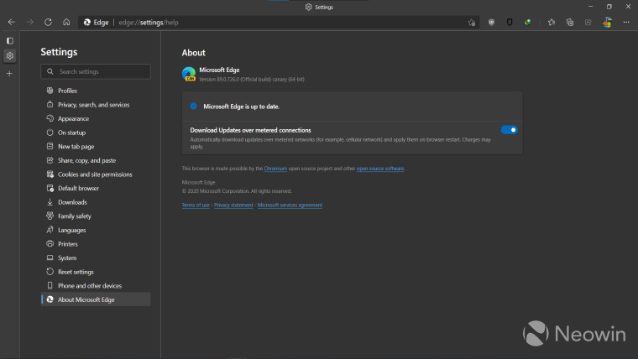Viewport: 638px width, 359px height.
Task: Click the Bitwarden shield extension icon
Action: [510, 23]
